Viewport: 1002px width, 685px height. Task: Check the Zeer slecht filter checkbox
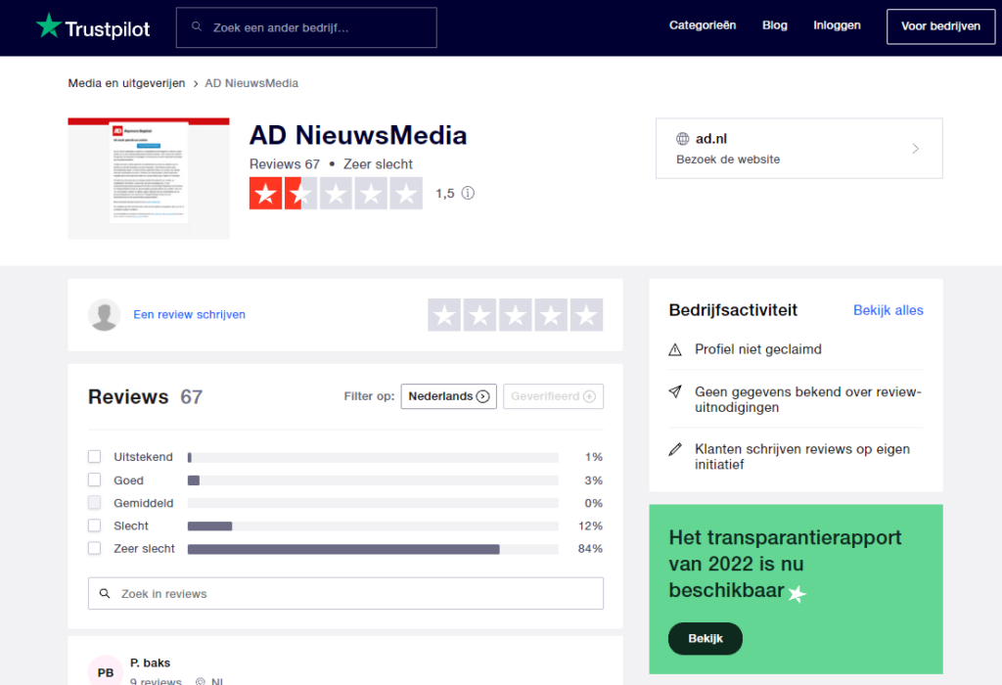coord(95,548)
